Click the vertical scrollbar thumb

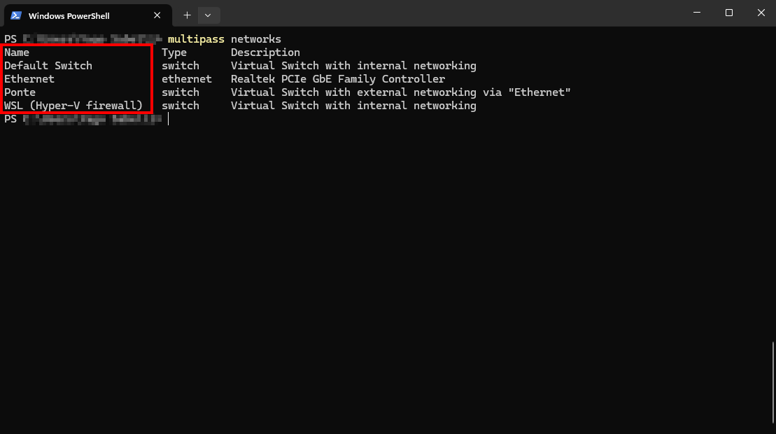(x=773, y=385)
